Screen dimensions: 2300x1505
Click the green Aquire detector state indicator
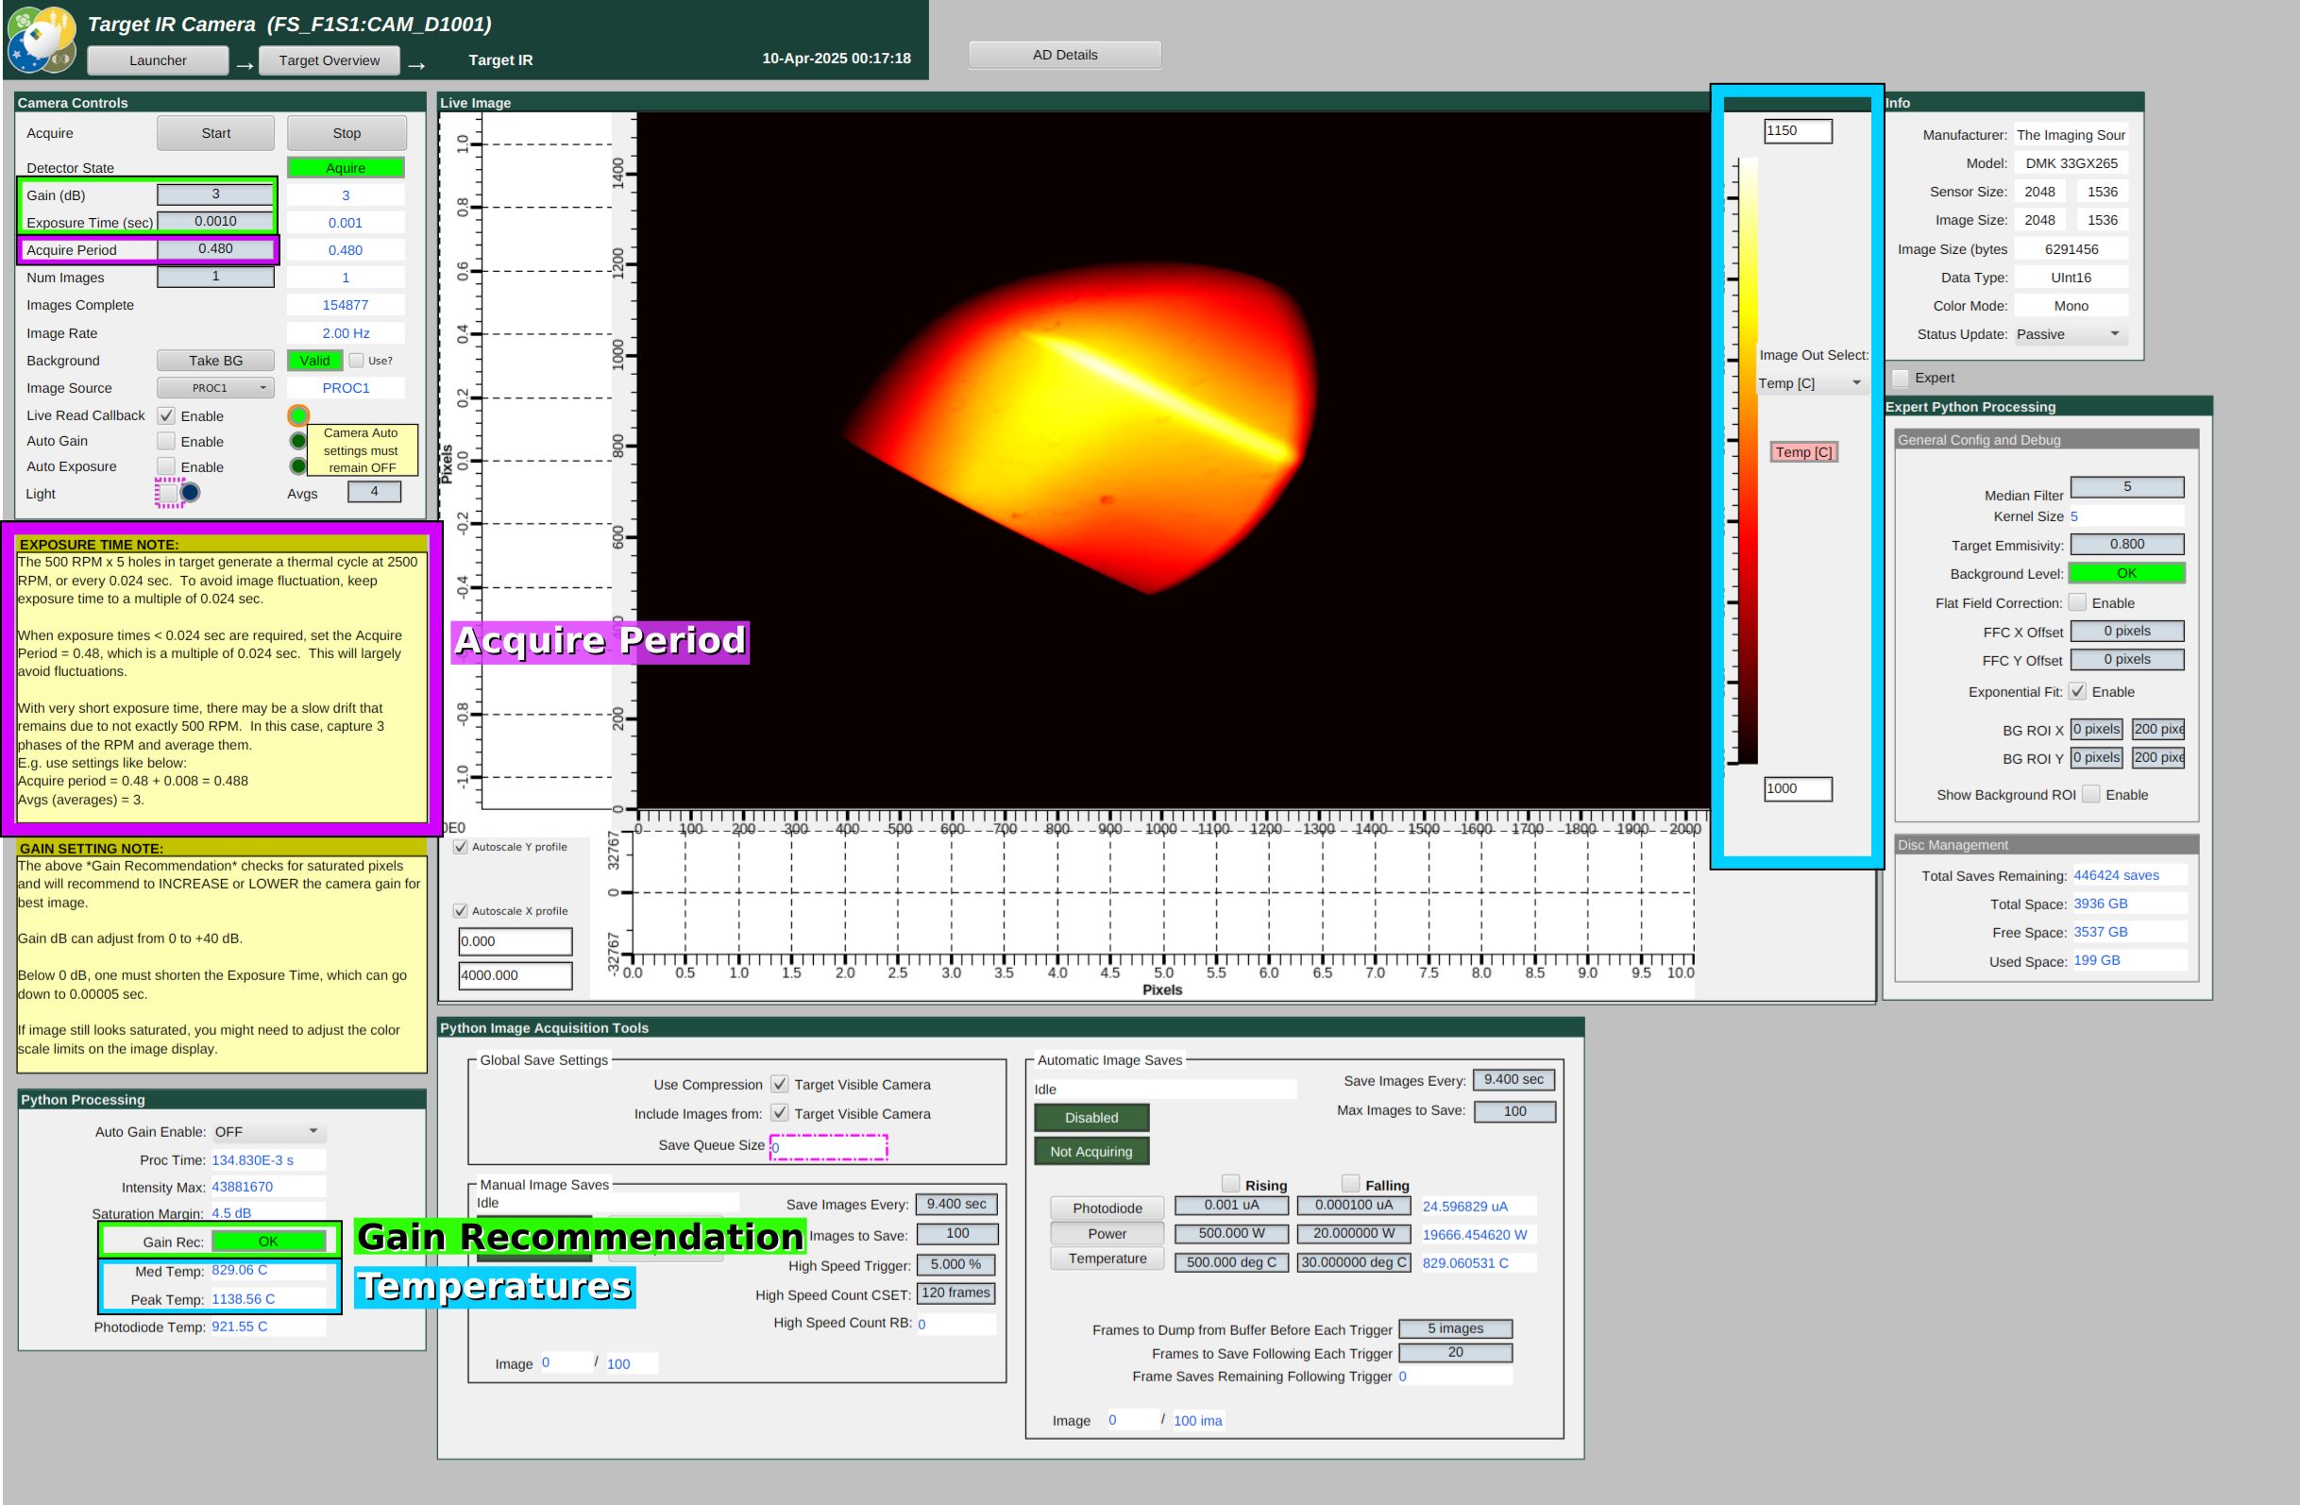[345, 168]
